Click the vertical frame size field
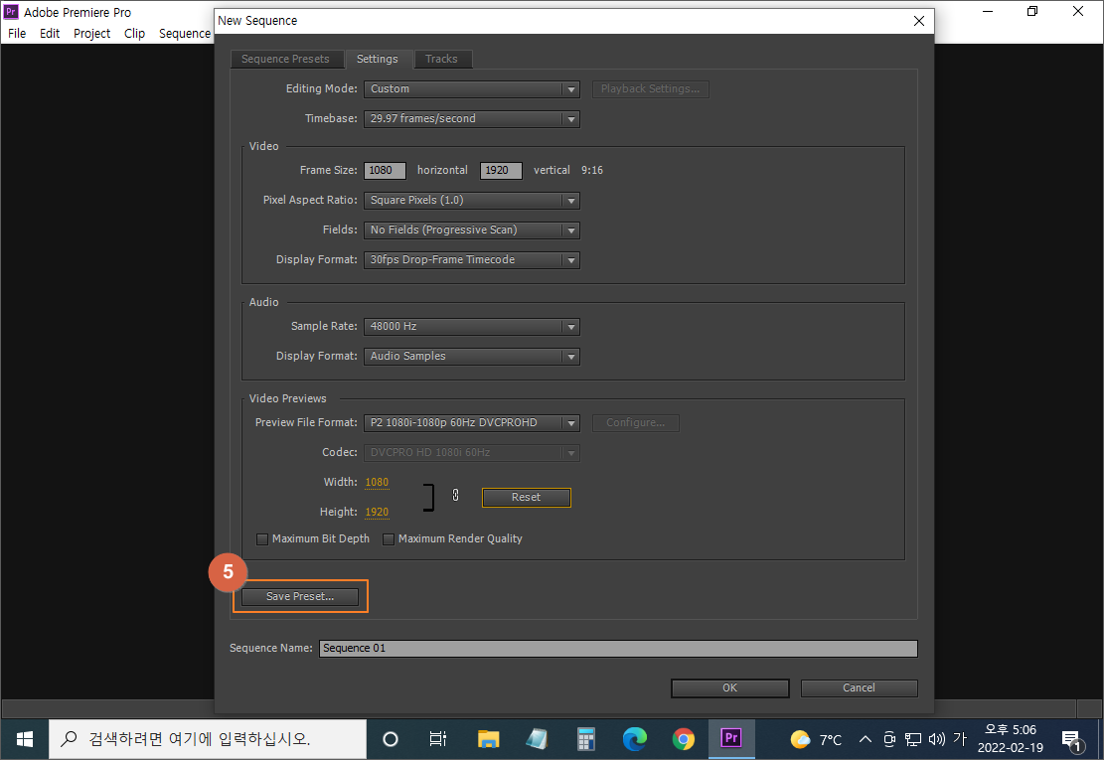This screenshot has width=1104, height=760. [x=501, y=170]
